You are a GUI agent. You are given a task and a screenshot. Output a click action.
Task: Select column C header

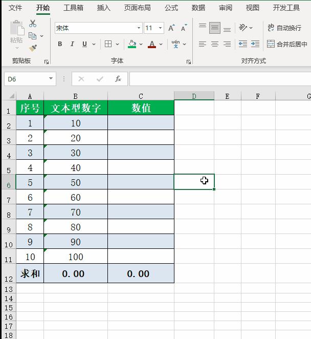point(141,96)
